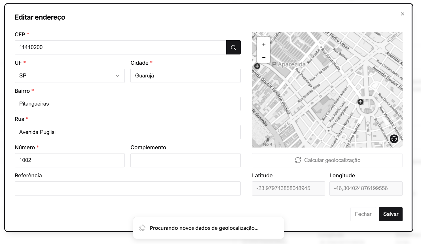Image resolution: width=421 pixels, height=244 pixels.
Task: Click the Aparecida parking label on map
Action: 289,64
